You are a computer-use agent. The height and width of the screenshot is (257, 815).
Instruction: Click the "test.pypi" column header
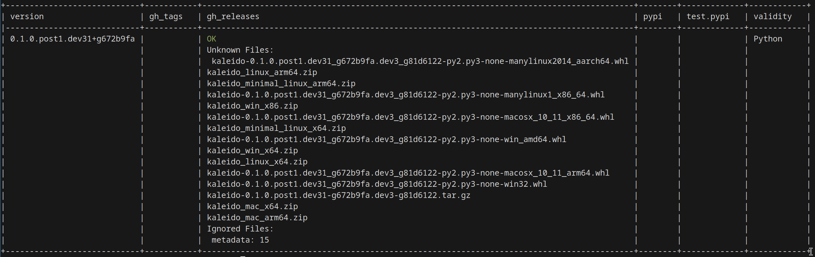click(708, 17)
